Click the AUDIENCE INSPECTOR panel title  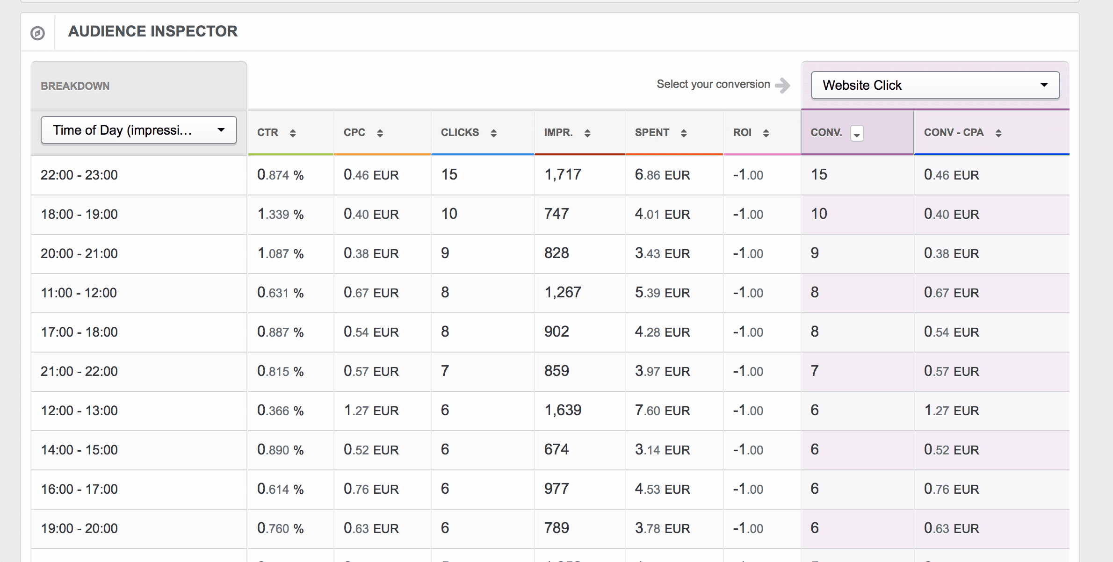[x=153, y=31]
